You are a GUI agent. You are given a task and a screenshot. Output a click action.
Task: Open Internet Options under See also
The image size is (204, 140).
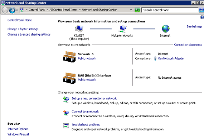pyautogui.click(x=18, y=129)
